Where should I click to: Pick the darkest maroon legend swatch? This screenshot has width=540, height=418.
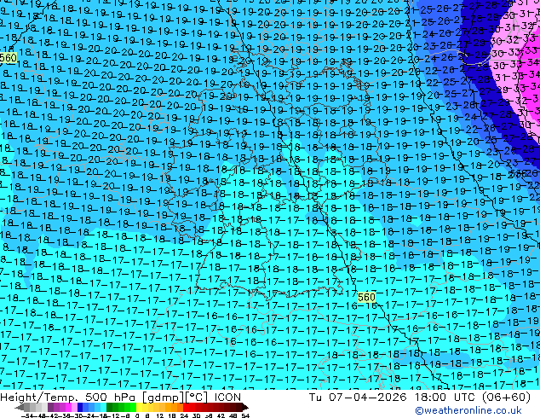click(238, 407)
